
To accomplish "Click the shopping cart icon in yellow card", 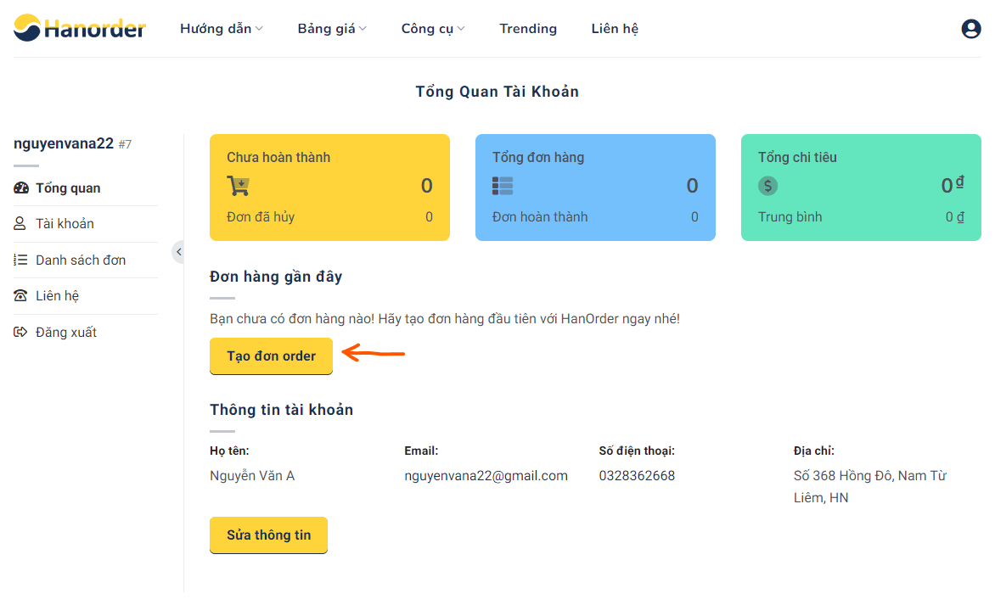I will coord(238,186).
